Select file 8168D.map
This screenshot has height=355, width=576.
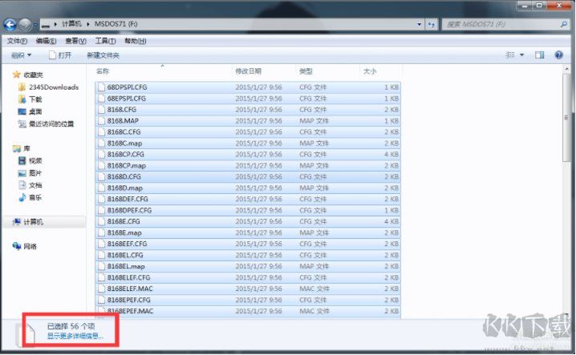248,188
